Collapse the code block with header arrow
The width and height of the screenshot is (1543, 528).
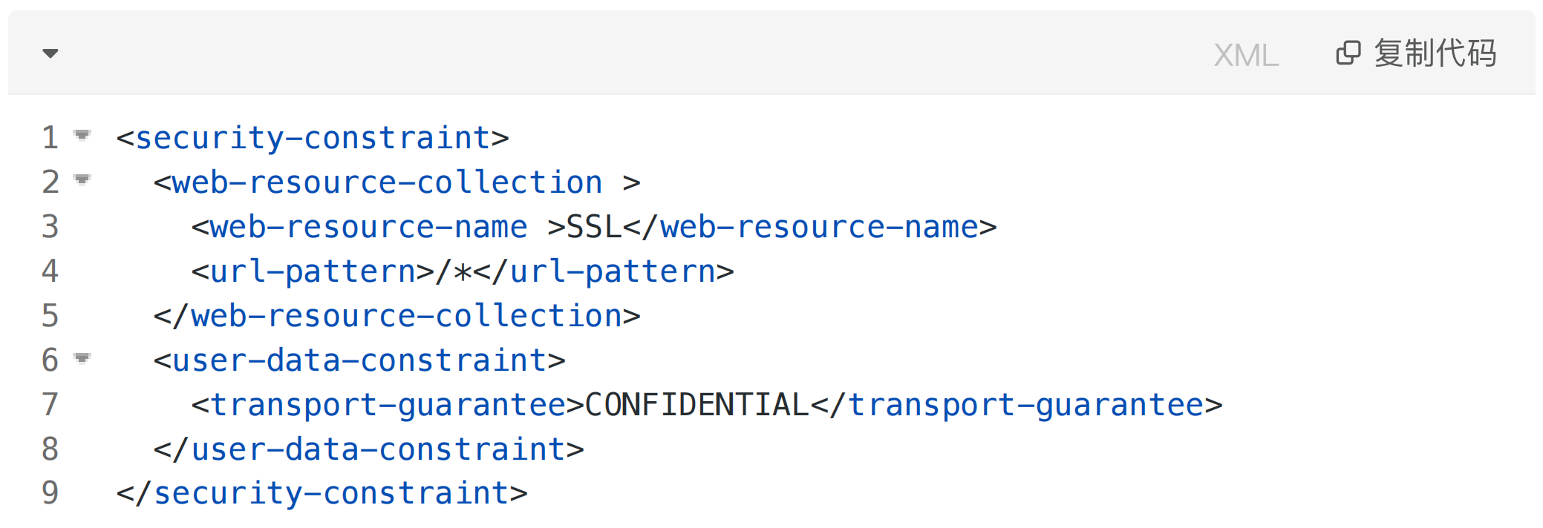(50, 53)
